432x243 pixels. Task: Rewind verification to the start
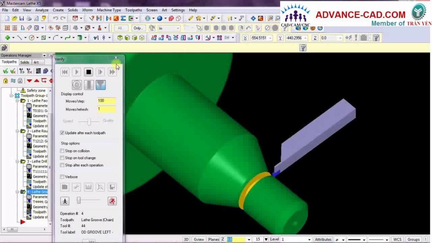65,72
